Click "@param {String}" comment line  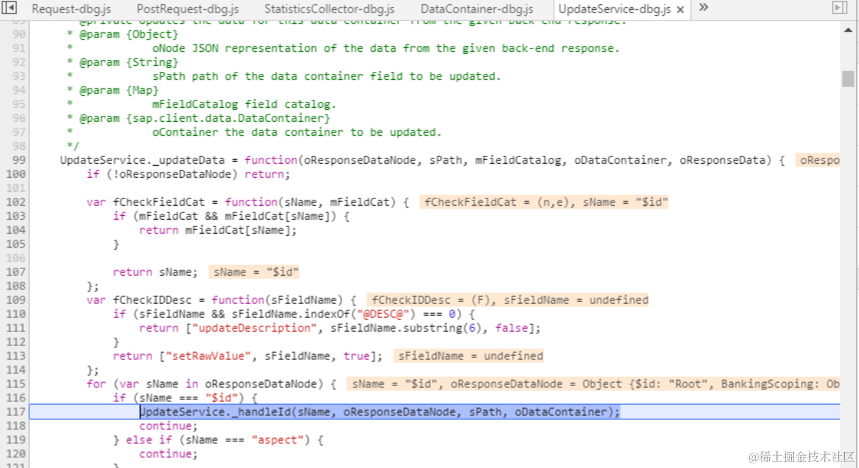click(123, 62)
